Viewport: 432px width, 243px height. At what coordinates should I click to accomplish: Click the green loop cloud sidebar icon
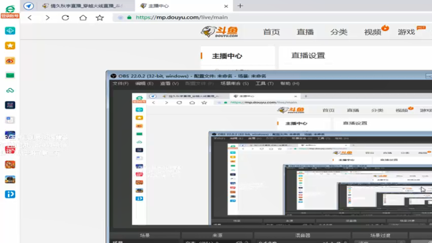tap(10, 90)
